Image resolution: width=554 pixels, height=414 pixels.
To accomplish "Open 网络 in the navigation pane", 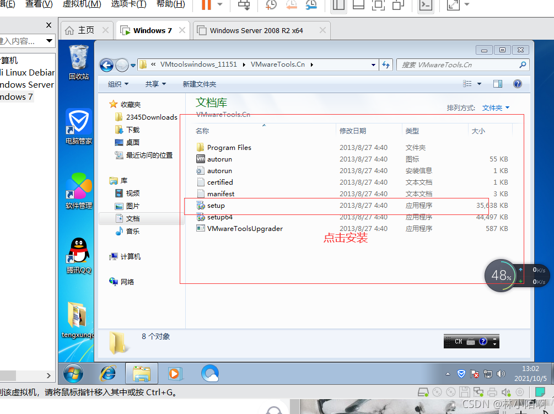I will click(x=121, y=282).
